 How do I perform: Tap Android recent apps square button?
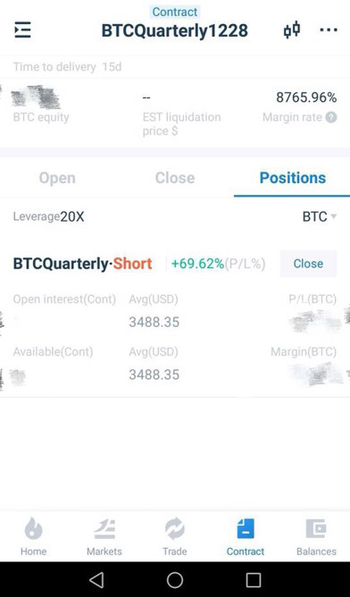254,580
